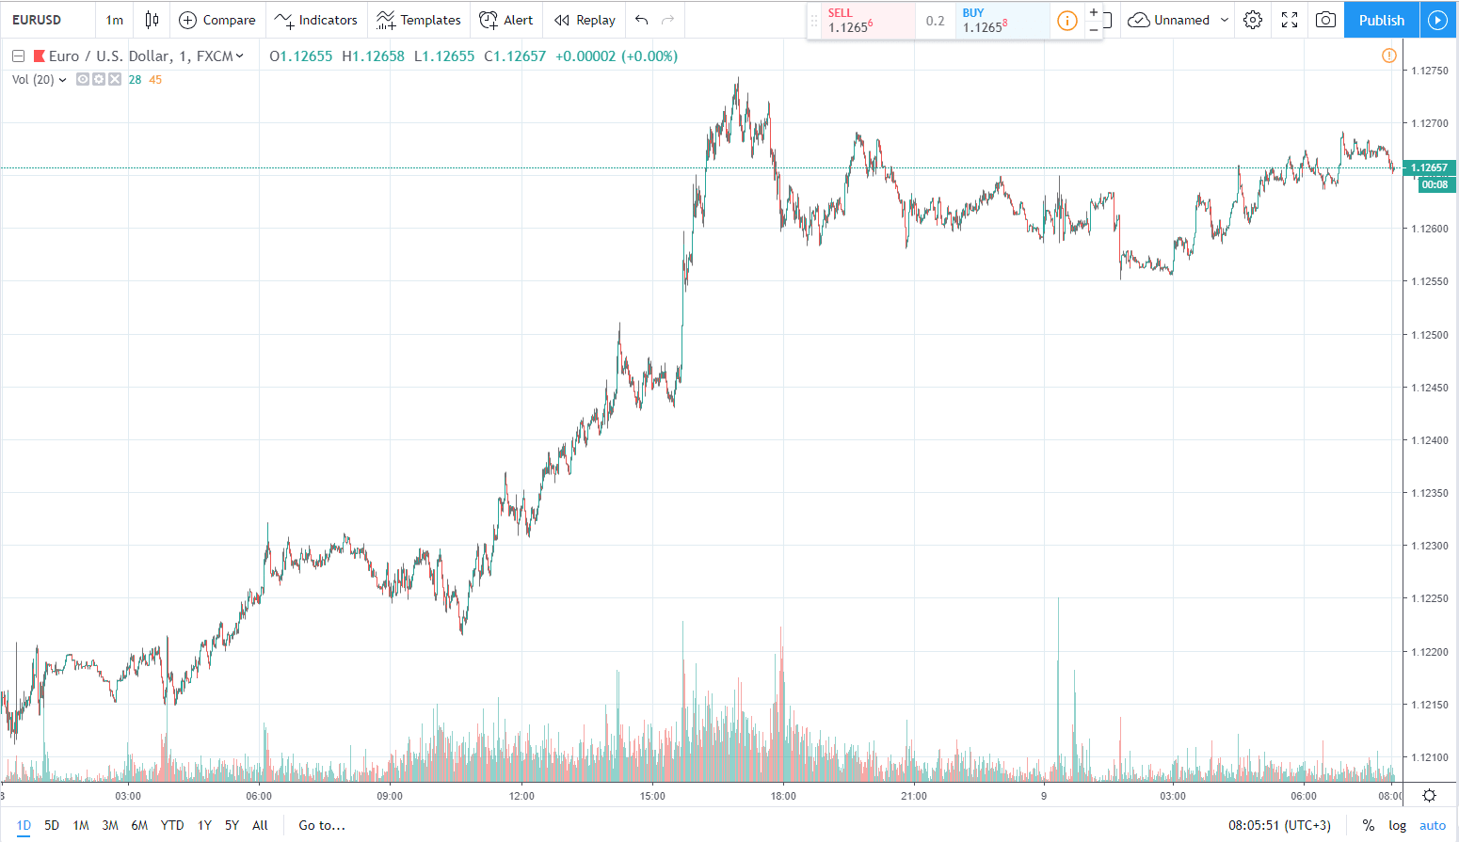Toggle log scale mode
Screen dimensions: 1459x842
1398,825
